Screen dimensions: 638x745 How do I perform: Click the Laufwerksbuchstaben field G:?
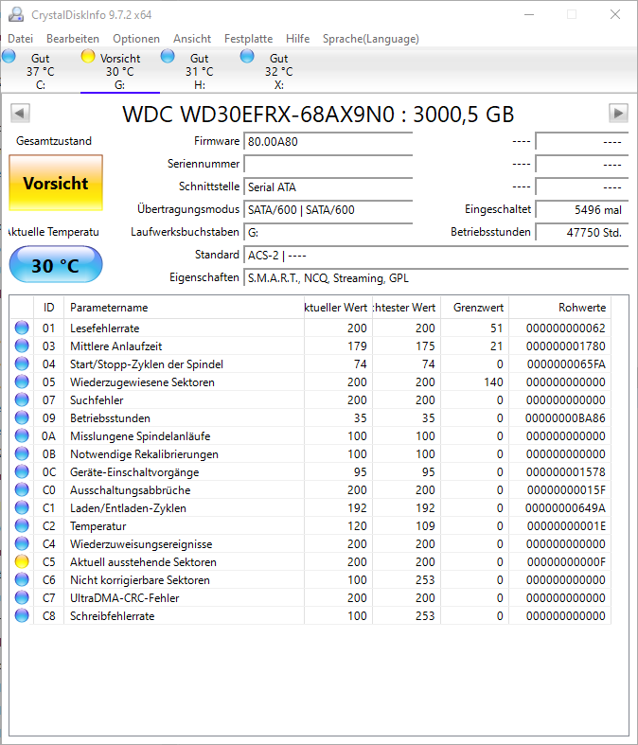[328, 232]
